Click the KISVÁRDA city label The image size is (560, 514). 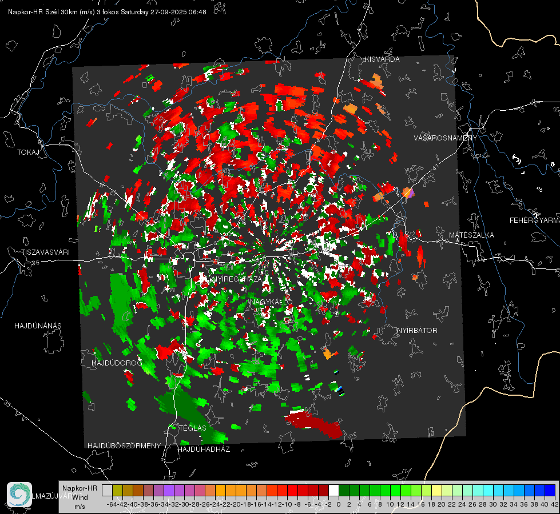point(382,59)
